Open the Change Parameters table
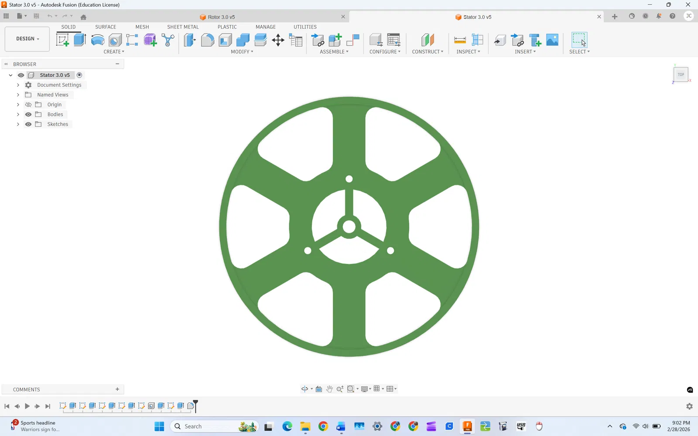This screenshot has width=698, height=436. (296, 41)
